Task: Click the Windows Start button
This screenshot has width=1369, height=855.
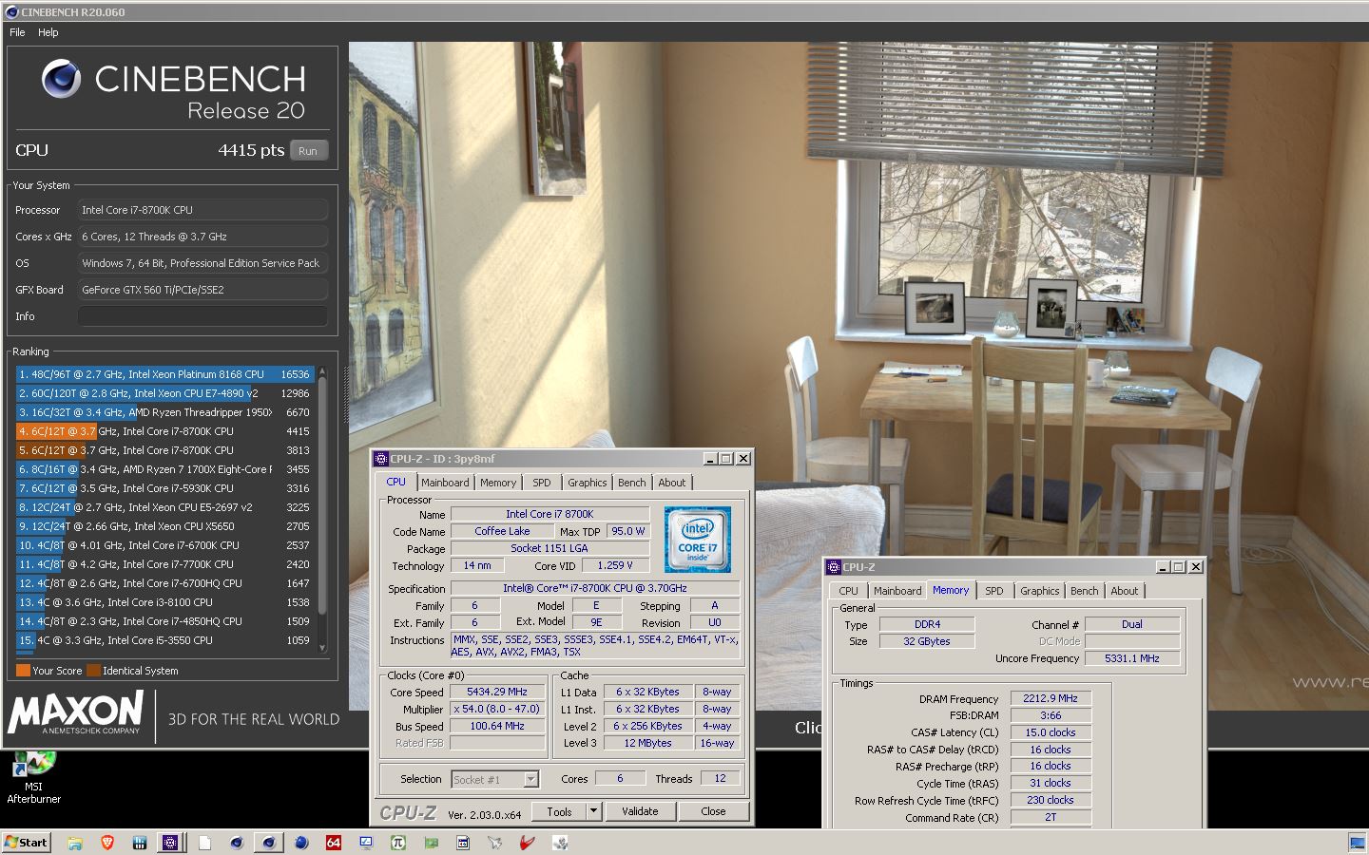Action: tap(26, 843)
